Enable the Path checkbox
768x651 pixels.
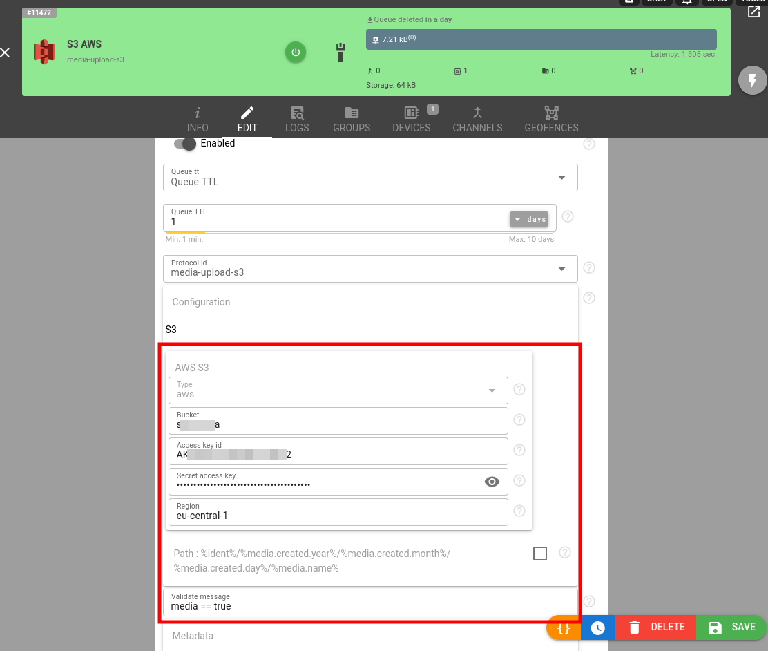coord(540,554)
